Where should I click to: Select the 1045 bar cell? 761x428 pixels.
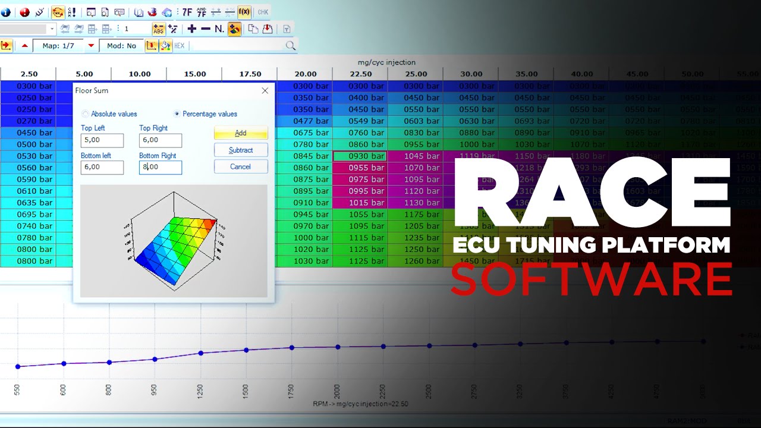[416, 156]
